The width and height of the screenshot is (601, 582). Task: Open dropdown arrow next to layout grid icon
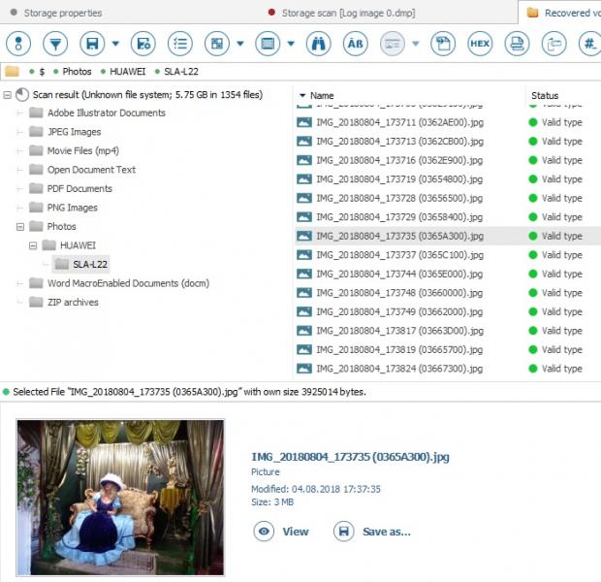click(x=240, y=44)
